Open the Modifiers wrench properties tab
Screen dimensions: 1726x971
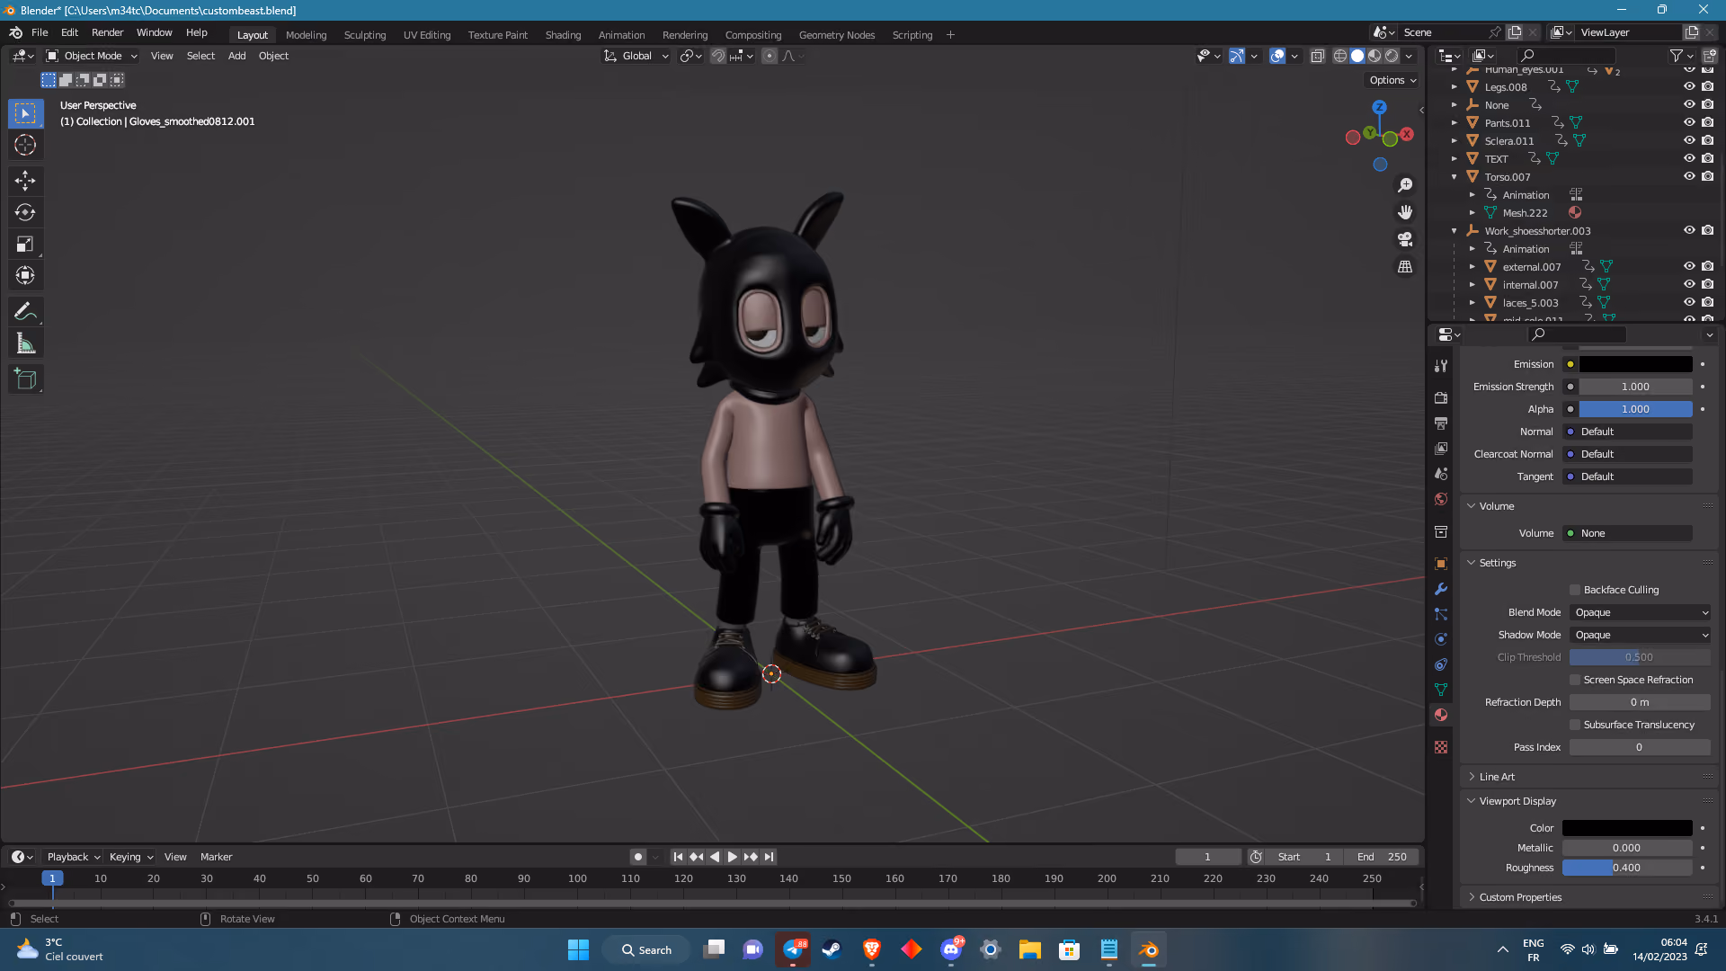(1441, 589)
